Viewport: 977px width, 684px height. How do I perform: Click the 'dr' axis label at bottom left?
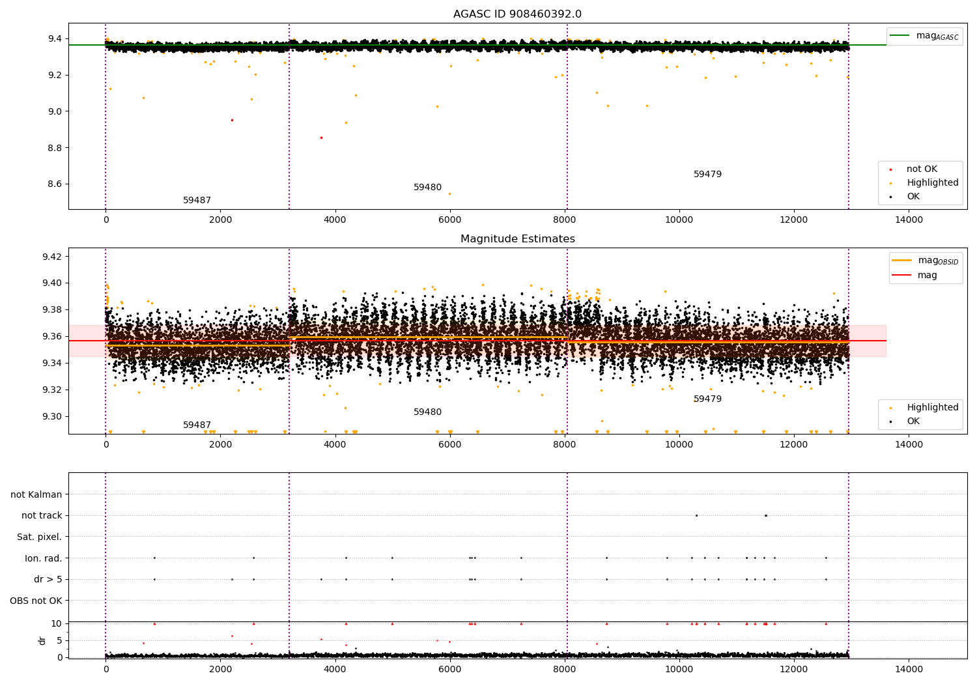click(x=42, y=640)
